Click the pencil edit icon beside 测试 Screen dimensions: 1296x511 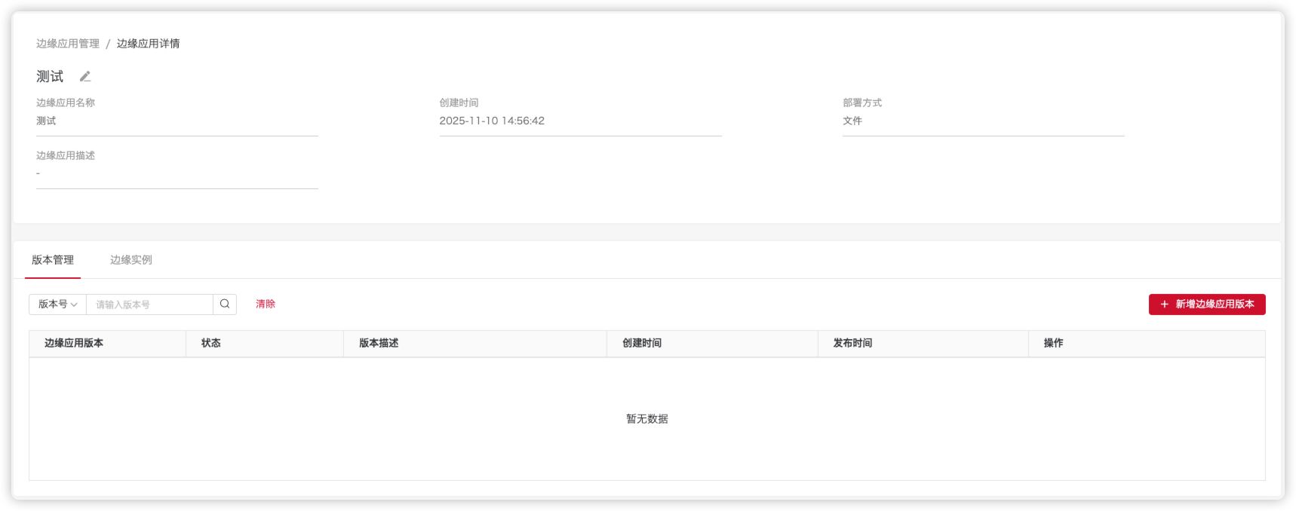pos(85,76)
